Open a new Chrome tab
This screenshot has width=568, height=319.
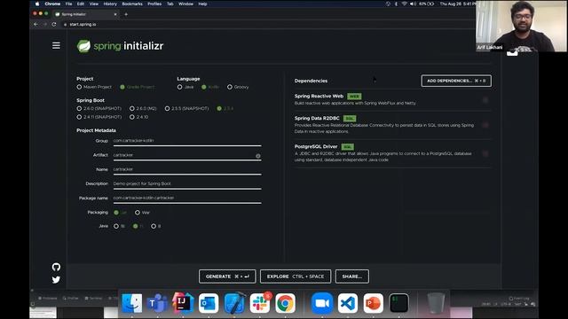pos(126,14)
